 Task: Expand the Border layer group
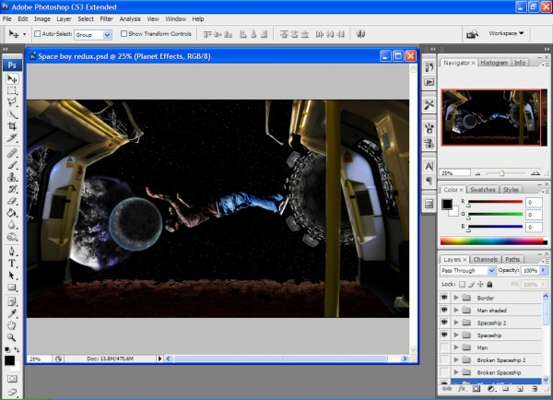pyautogui.click(x=456, y=298)
